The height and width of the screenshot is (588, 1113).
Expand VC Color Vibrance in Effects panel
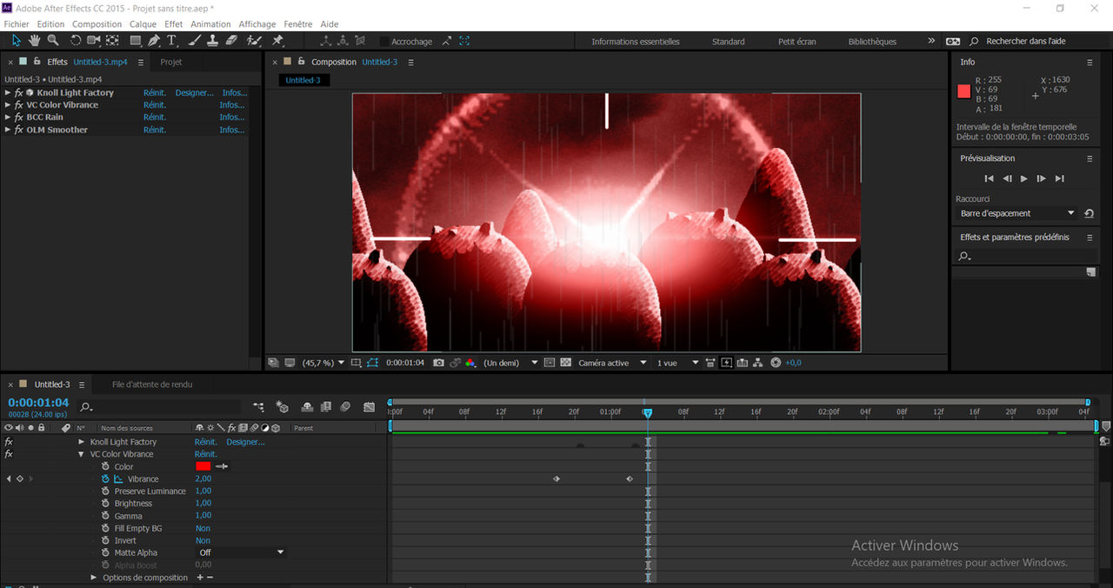tap(8, 104)
